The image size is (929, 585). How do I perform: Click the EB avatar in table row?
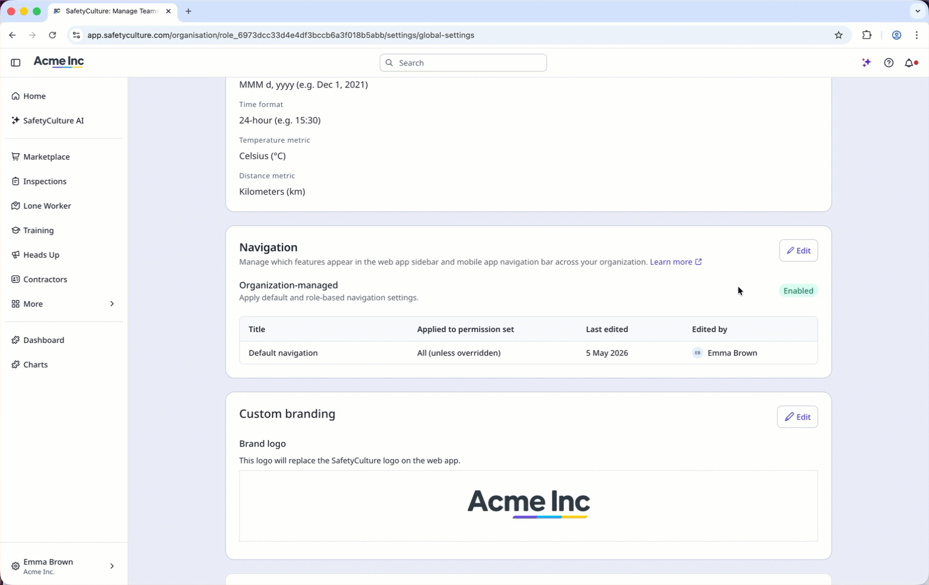[x=697, y=353]
